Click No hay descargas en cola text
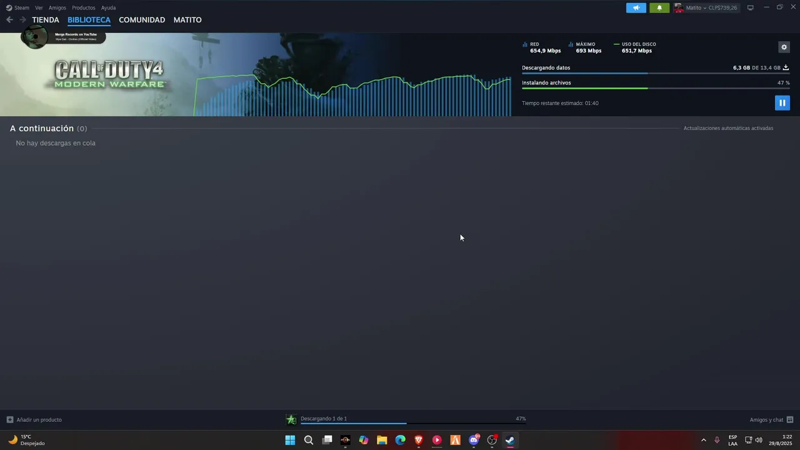The width and height of the screenshot is (800, 450). point(56,143)
